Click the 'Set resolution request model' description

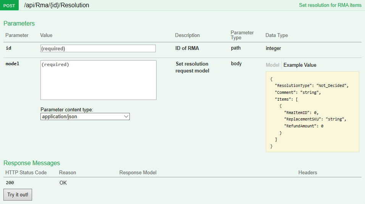point(192,67)
